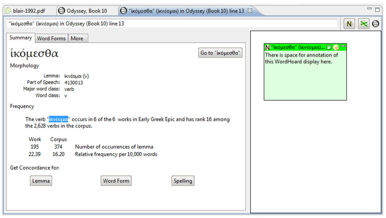Open the Word Forms tab
Image resolution: width=386 pixels, height=218 pixels.
coord(51,38)
